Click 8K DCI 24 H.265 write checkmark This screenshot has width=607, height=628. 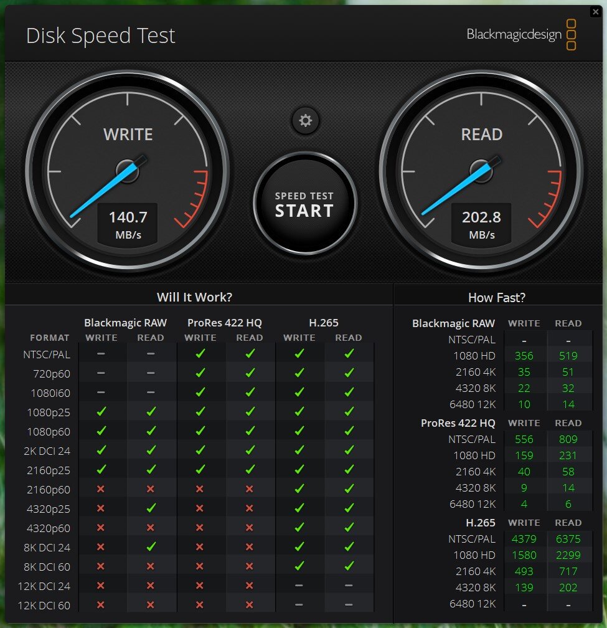pos(299,546)
